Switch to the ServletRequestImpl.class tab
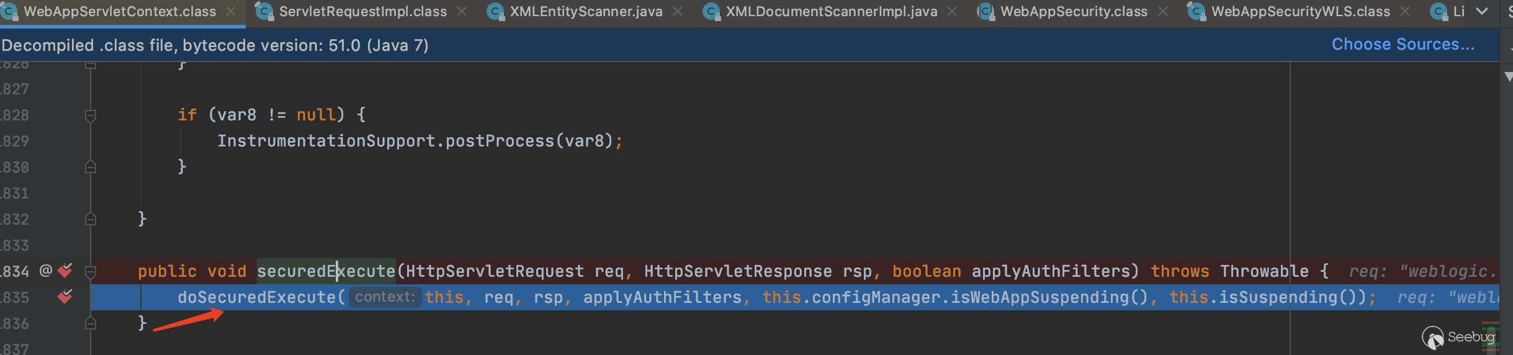 click(x=362, y=12)
